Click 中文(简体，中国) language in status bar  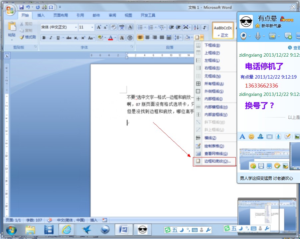pos(71,220)
